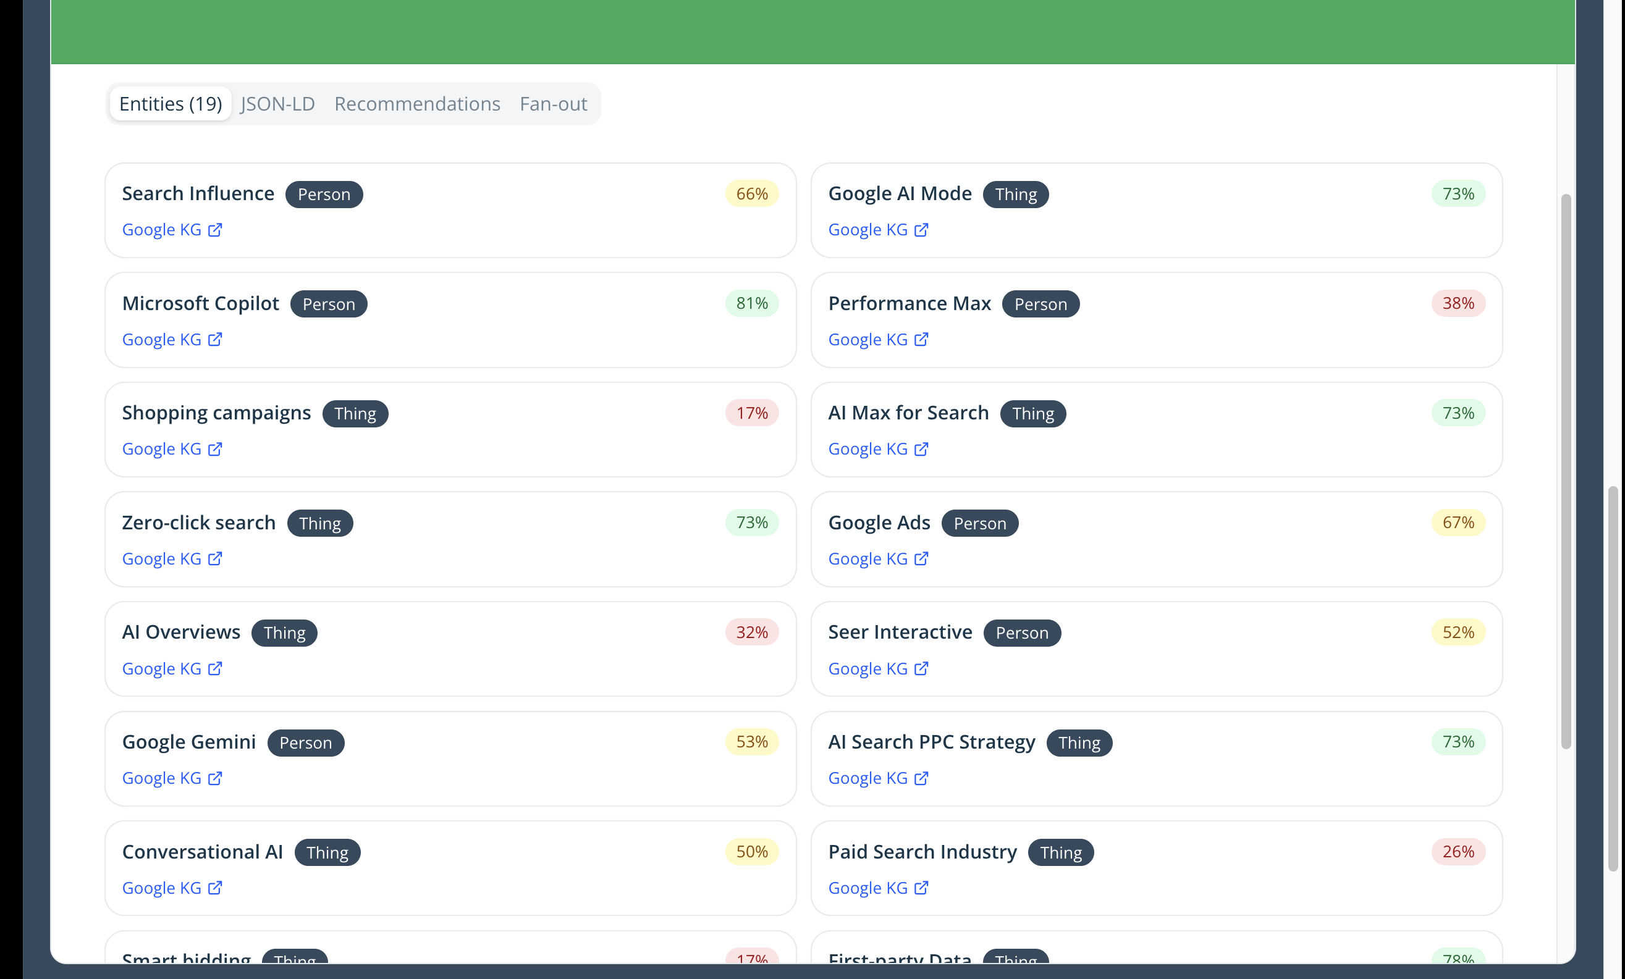
Task: Click the "Zero-click search" entity title
Action: (x=198, y=522)
